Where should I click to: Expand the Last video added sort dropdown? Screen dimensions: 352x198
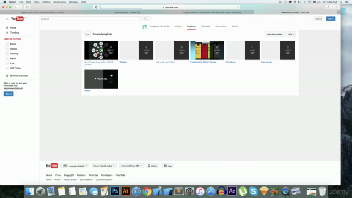click(x=275, y=34)
